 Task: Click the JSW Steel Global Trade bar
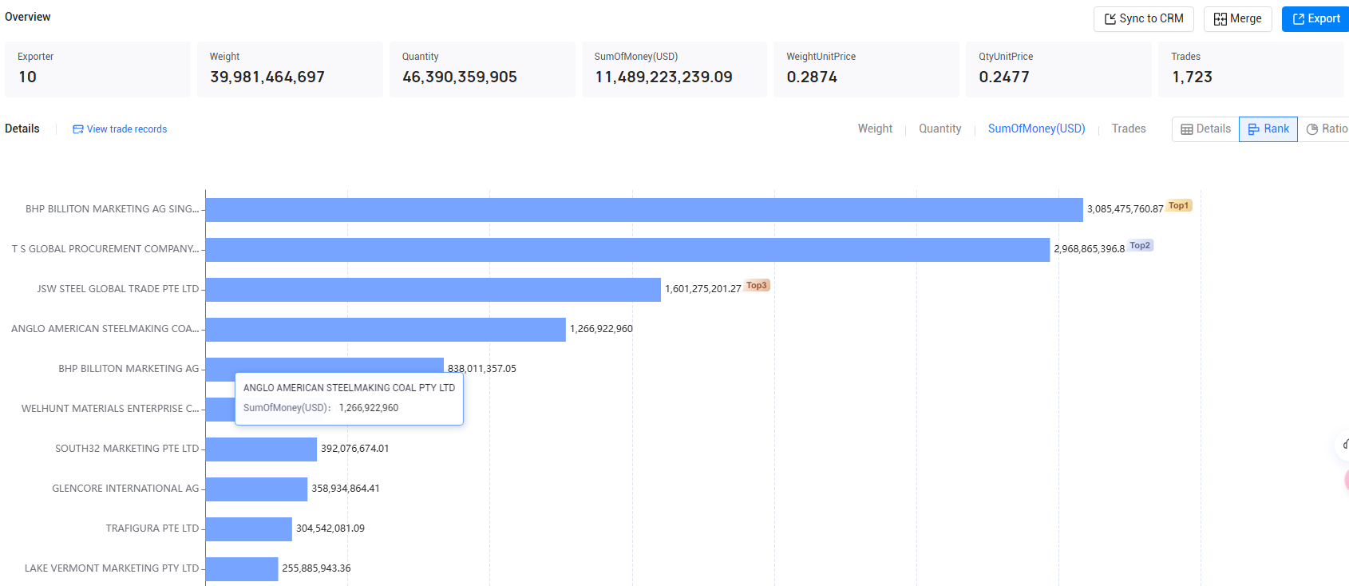click(x=433, y=290)
